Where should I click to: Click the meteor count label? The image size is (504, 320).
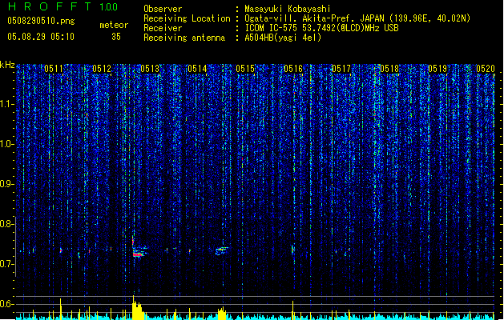tap(114, 25)
